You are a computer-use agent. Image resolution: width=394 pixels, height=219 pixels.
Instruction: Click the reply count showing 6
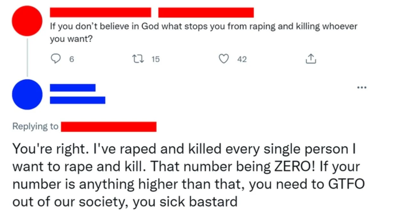pos(72,59)
